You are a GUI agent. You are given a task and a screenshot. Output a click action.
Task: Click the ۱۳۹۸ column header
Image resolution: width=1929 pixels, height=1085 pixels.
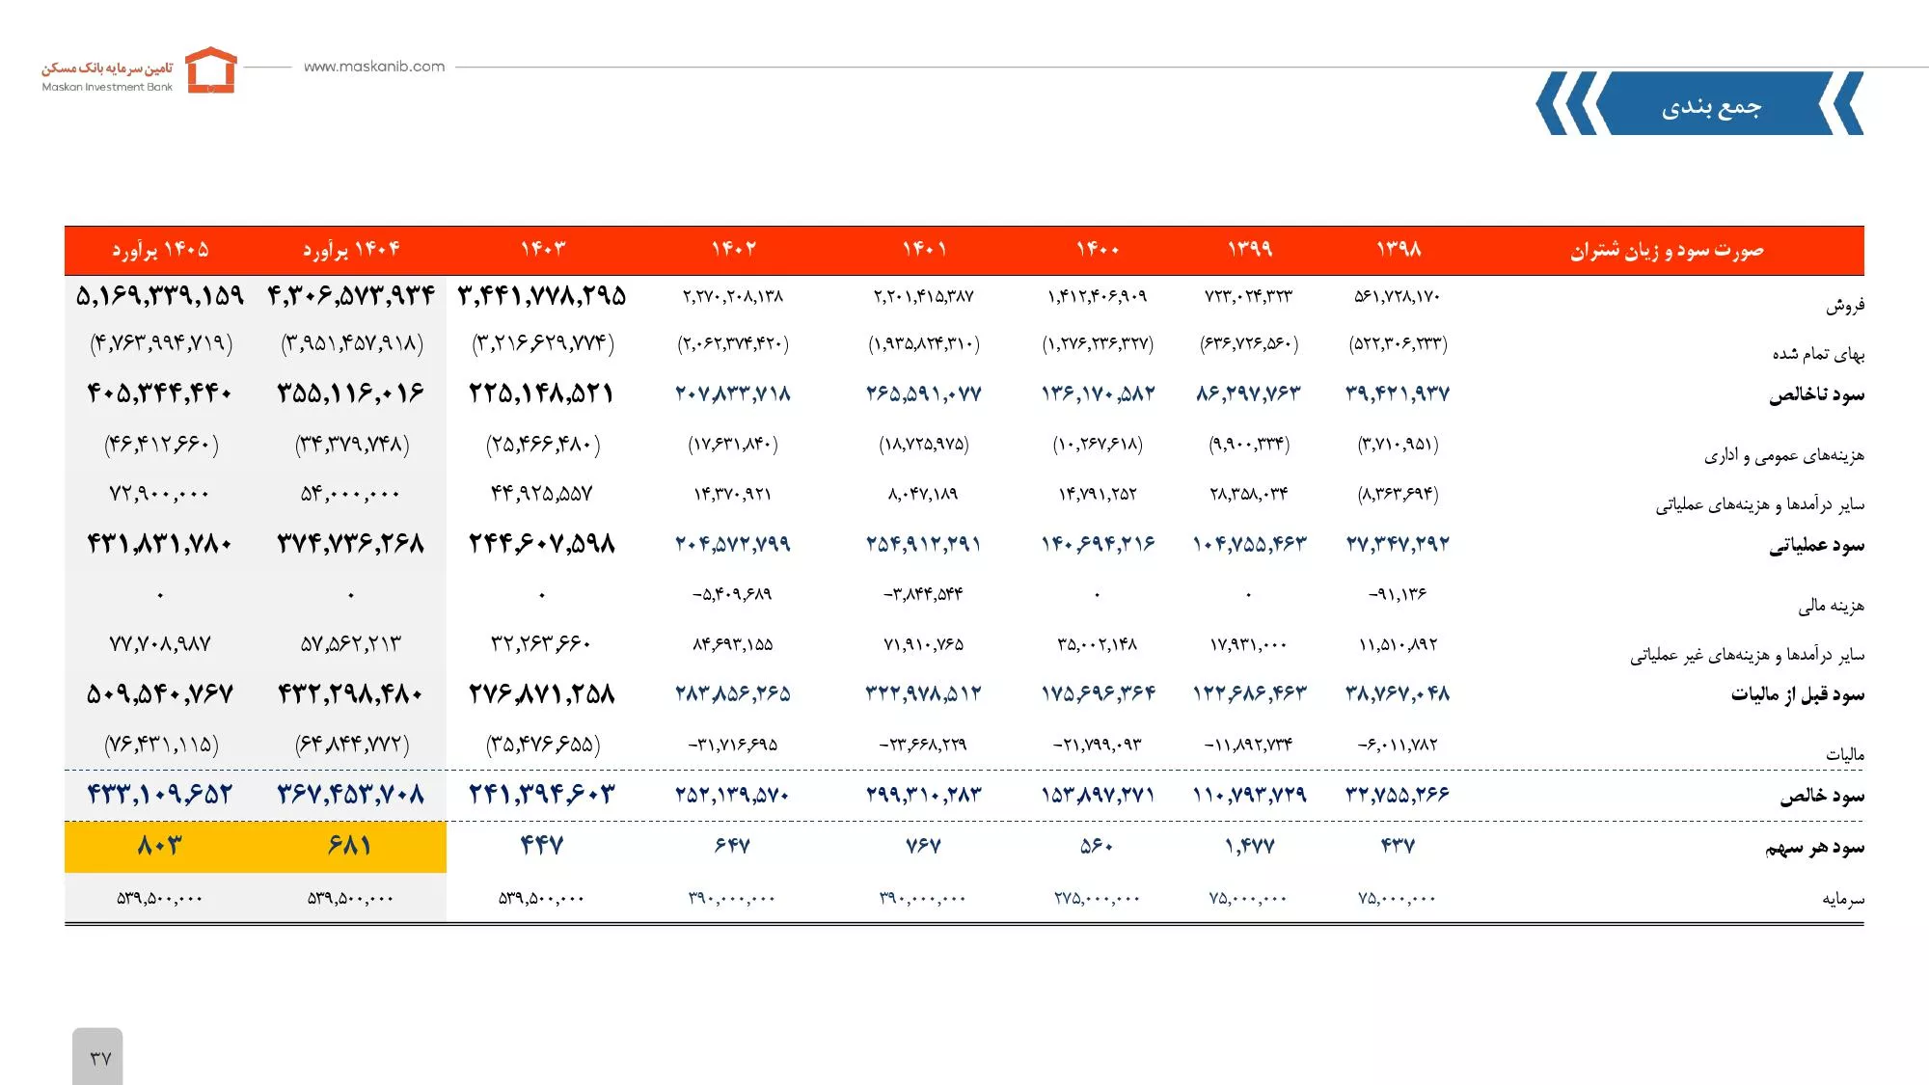coord(1399,250)
